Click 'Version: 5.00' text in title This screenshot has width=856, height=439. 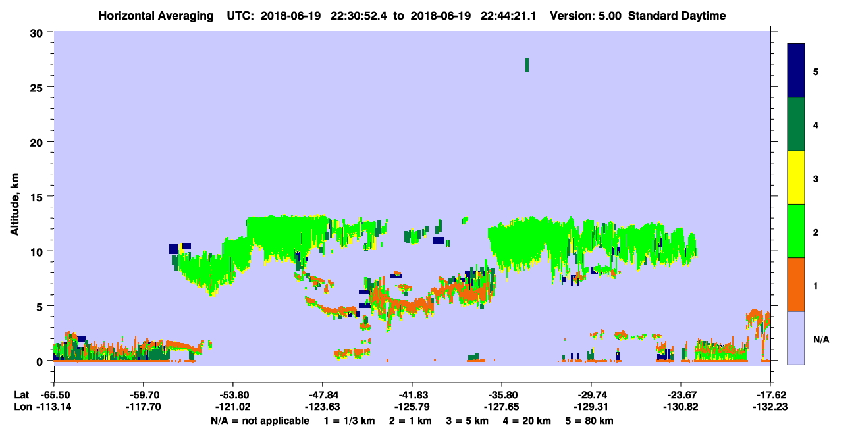pyautogui.click(x=587, y=16)
